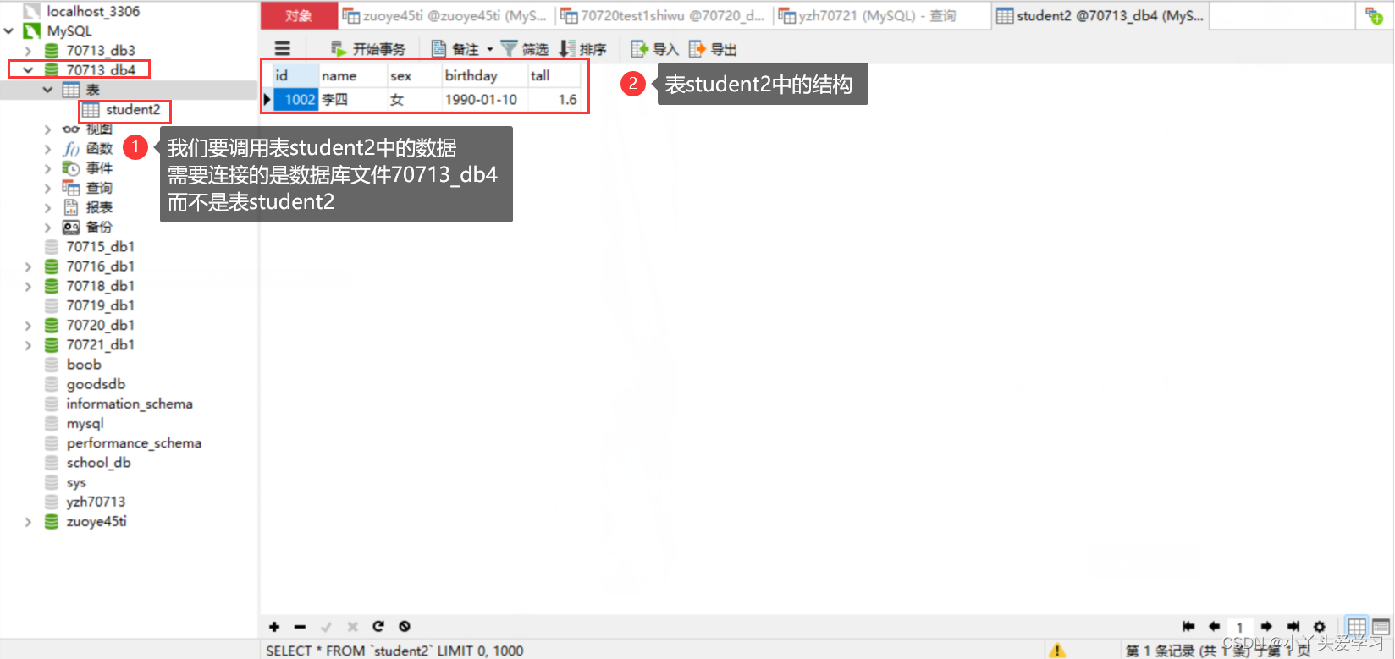The height and width of the screenshot is (659, 1395).
Task: Switch to student2 @70713_db4 tab
Action: (1100, 15)
